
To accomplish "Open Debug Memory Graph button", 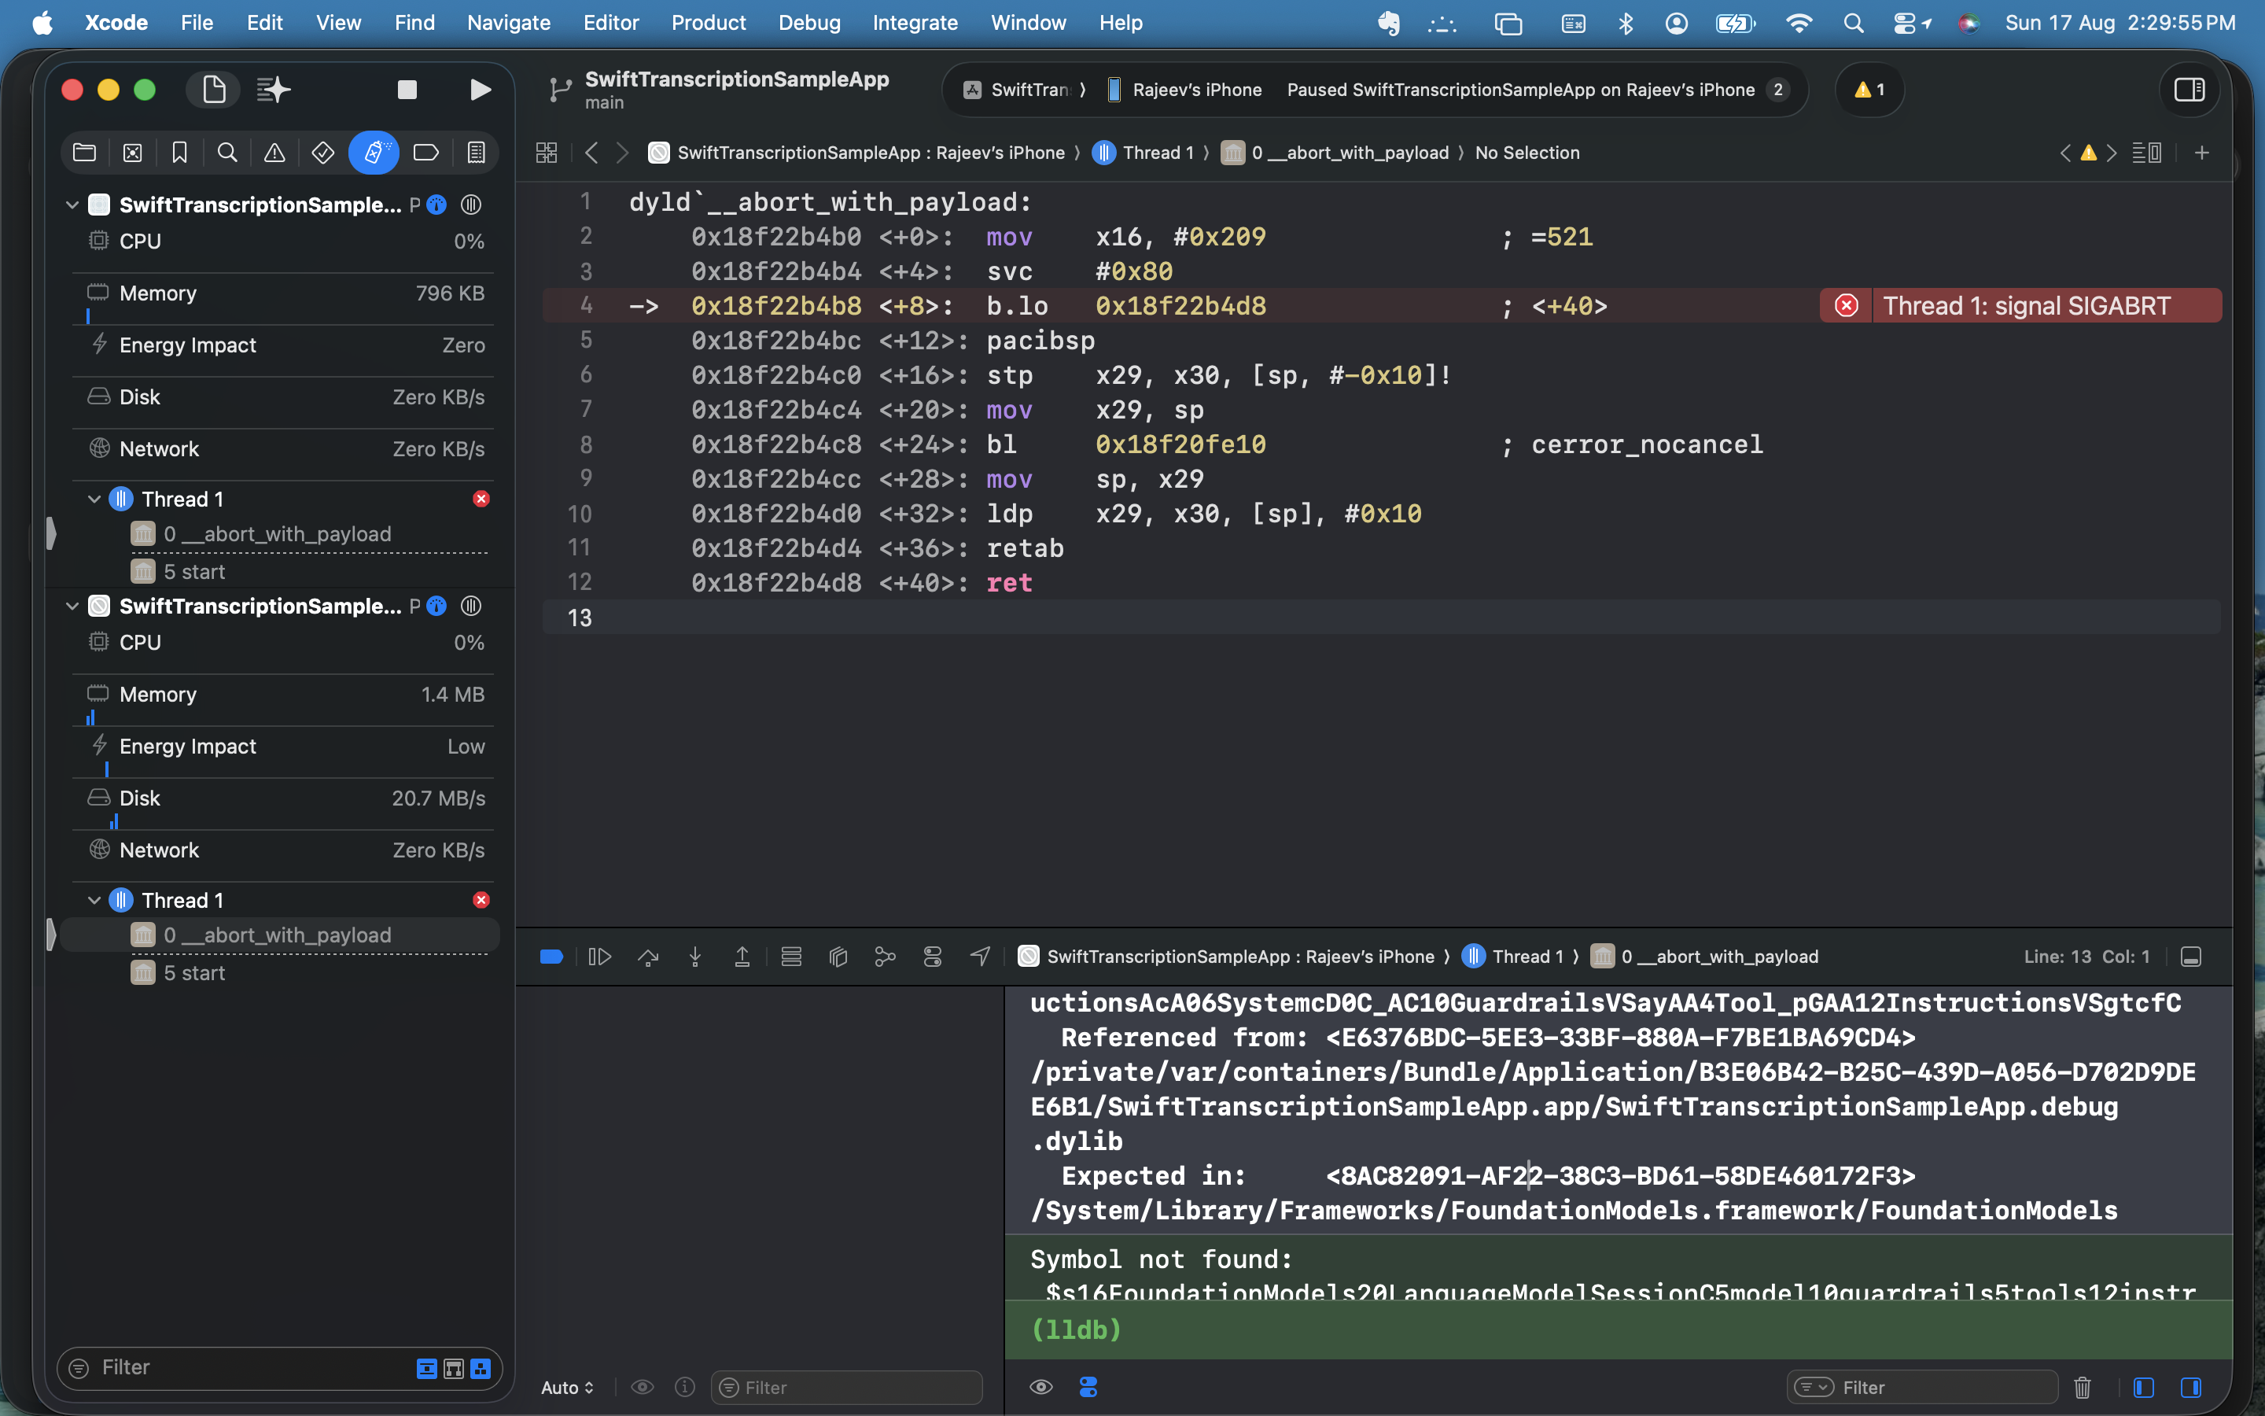I will [x=885, y=956].
